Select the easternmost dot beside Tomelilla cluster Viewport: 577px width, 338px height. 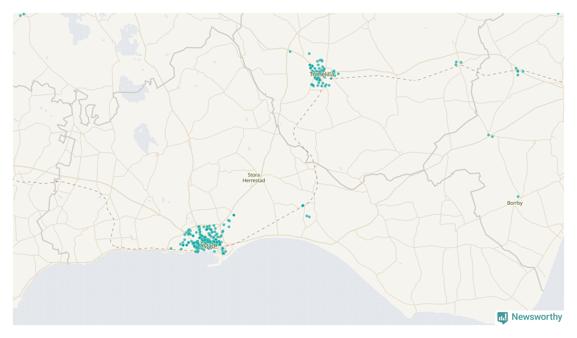tap(338, 74)
